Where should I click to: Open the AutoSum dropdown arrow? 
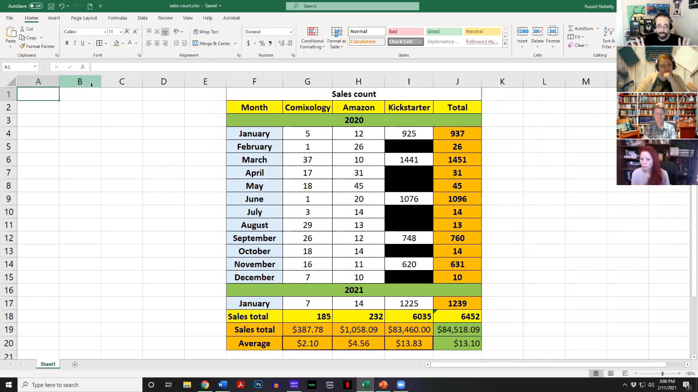point(598,28)
